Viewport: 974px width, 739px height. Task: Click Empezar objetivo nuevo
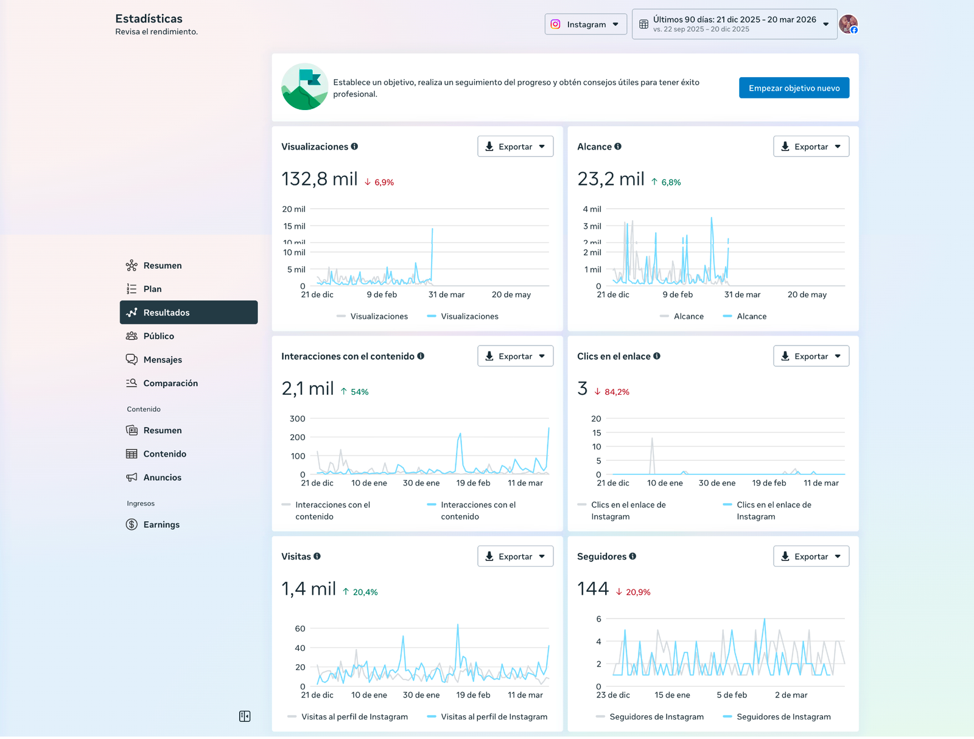pyautogui.click(x=794, y=88)
